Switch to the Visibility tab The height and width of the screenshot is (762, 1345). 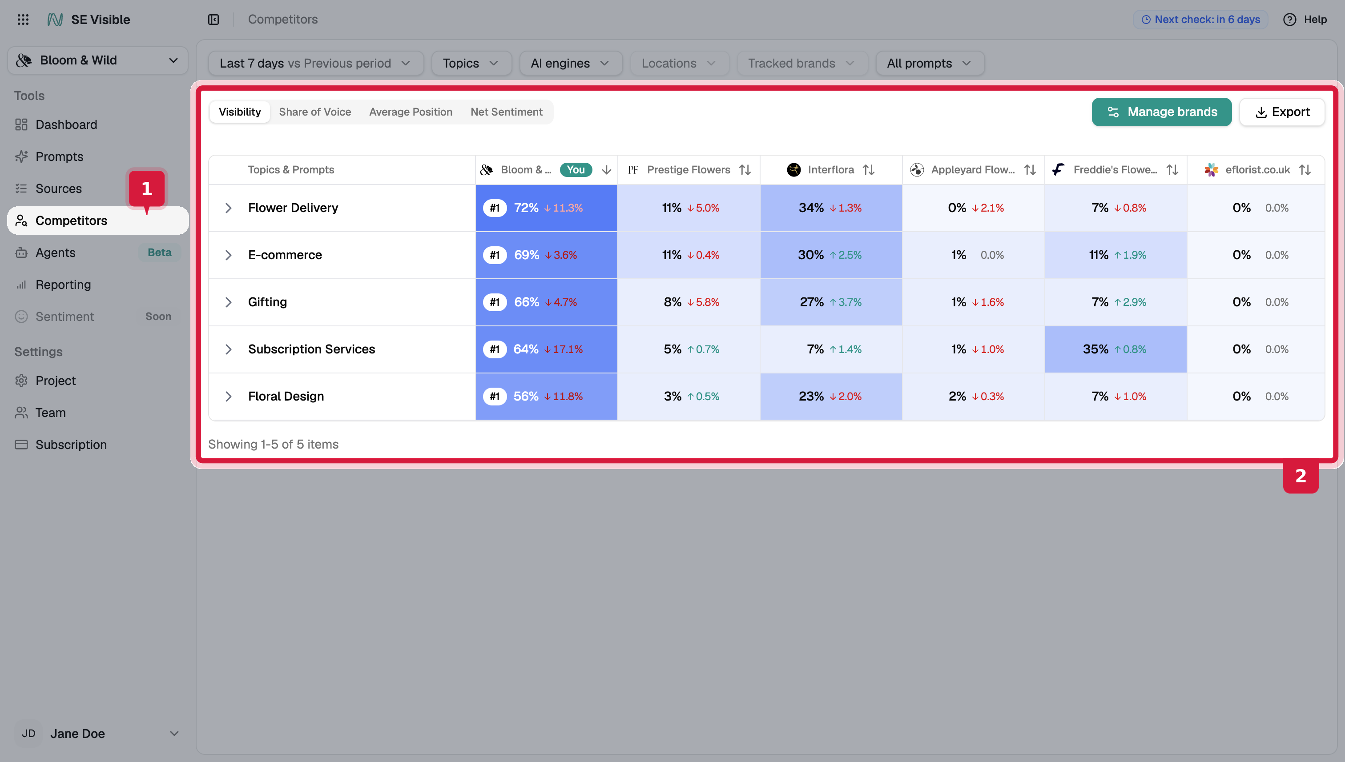point(240,112)
